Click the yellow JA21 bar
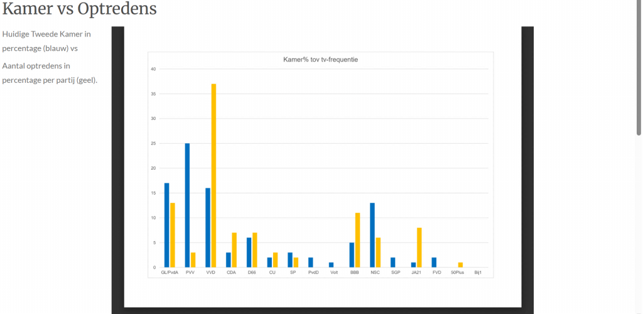The width and height of the screenshot is (643, 314). click(x=419, y=247)
